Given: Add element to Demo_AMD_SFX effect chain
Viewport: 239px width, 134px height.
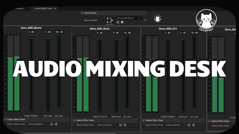Looking at the screenshot, I should (189, 125).
